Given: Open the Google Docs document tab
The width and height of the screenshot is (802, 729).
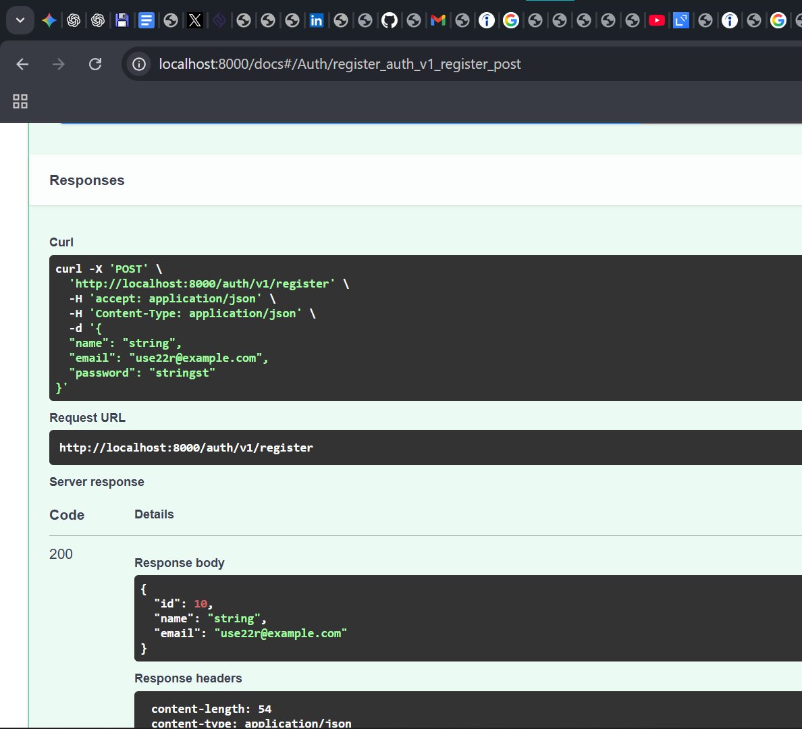Looking at the screenshot, I should [146, 20].
